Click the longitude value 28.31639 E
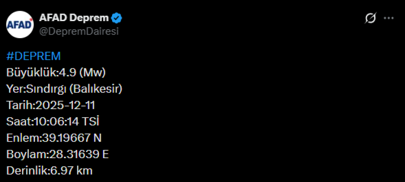Screen dimensions: 405x182 coord(78,154)
